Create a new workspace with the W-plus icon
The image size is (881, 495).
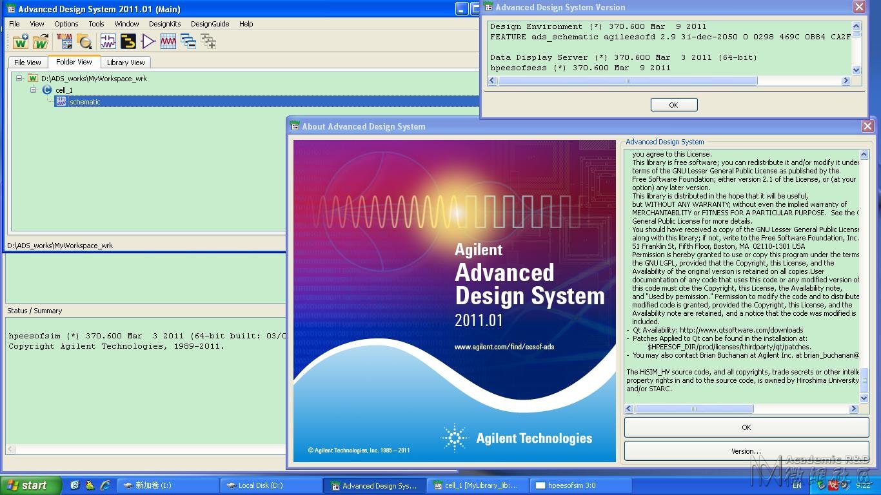(21, 42)
